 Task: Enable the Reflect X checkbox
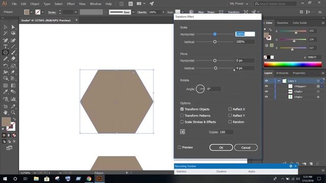coord(230,109)
